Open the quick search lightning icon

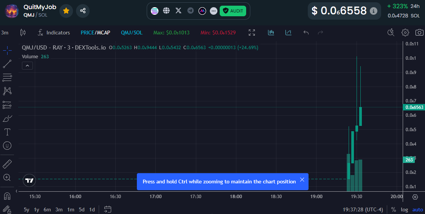[x=391, y=33]
